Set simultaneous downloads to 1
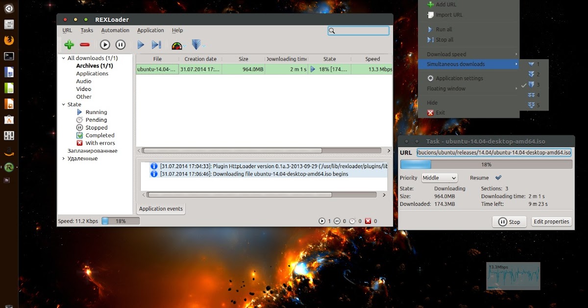This screenshot has height=308, width=588. click(535, 64)
